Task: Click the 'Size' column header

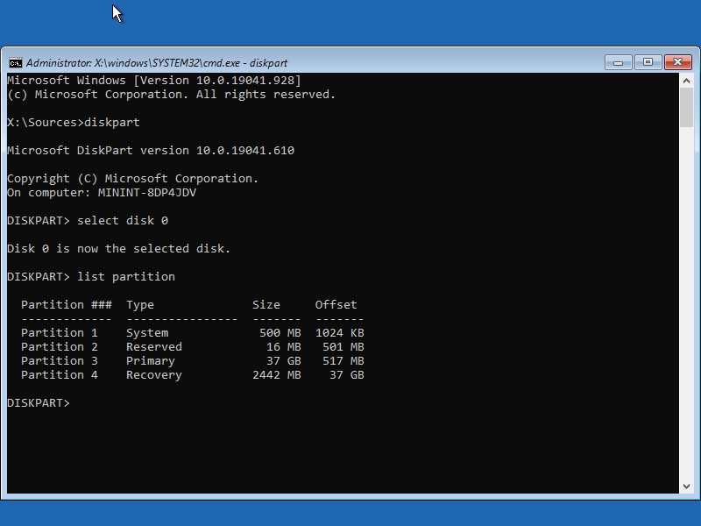Action: pyautogui.click(x=266, y=304)
